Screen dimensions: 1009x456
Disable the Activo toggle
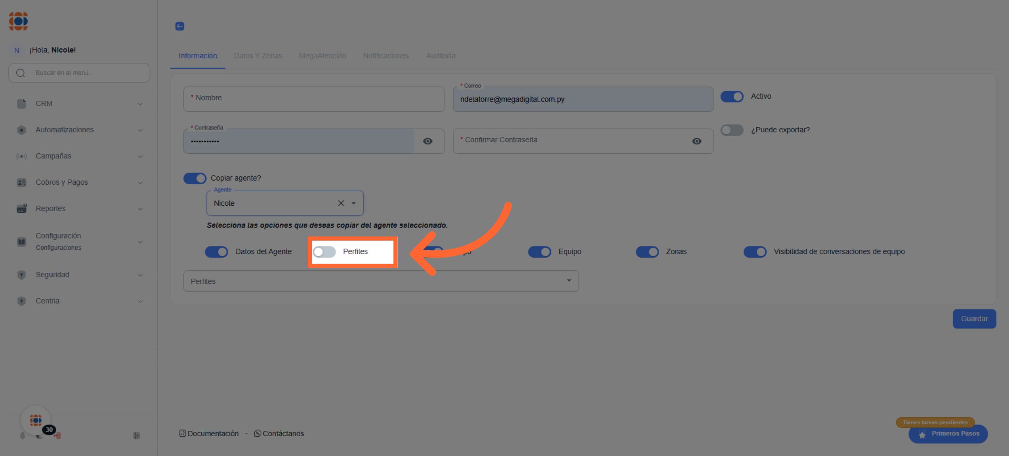732,97
